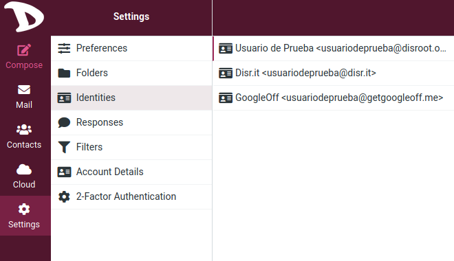Click the Compose label text
This screenshot has height=261, width=454.
tap(24, 65)
